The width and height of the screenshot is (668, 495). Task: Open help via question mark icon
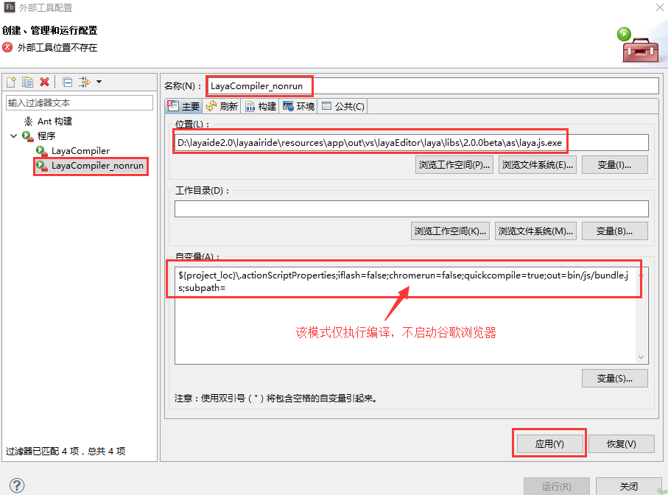(17, 485)
